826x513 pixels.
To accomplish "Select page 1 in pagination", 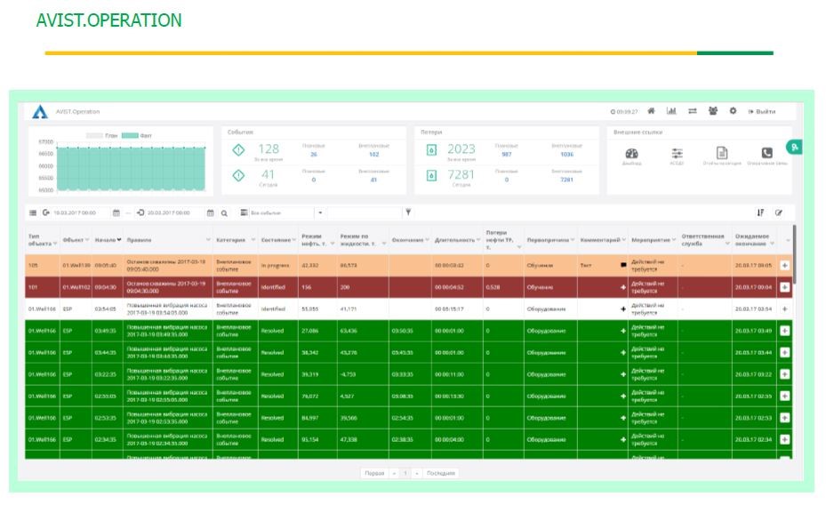I will (x=405, y=473).
